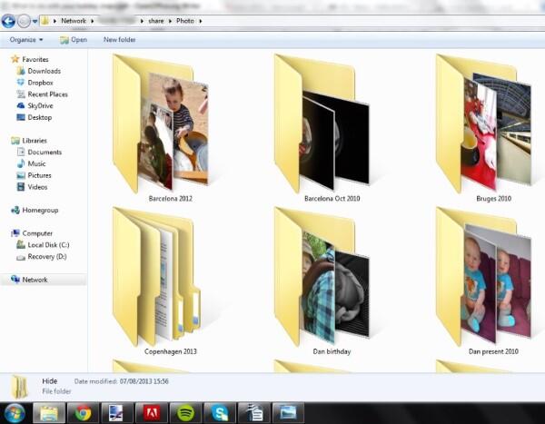Click the Recovery (D:) drive icon
This screenshot has width=545, height=424.
click(21, 257)
